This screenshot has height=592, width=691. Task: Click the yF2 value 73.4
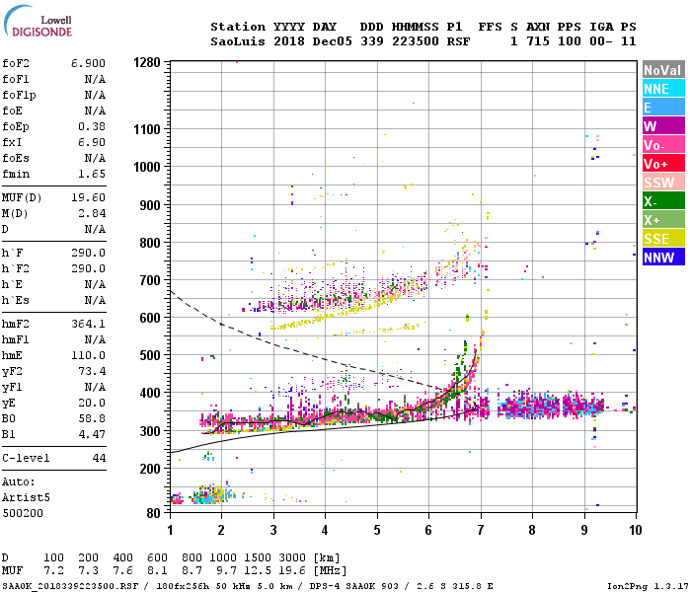point(92,371)
